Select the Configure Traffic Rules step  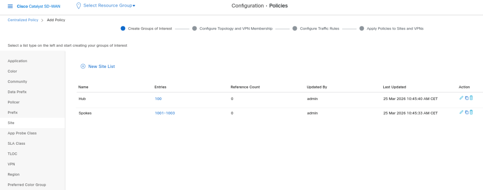click(x=319, y=28)
